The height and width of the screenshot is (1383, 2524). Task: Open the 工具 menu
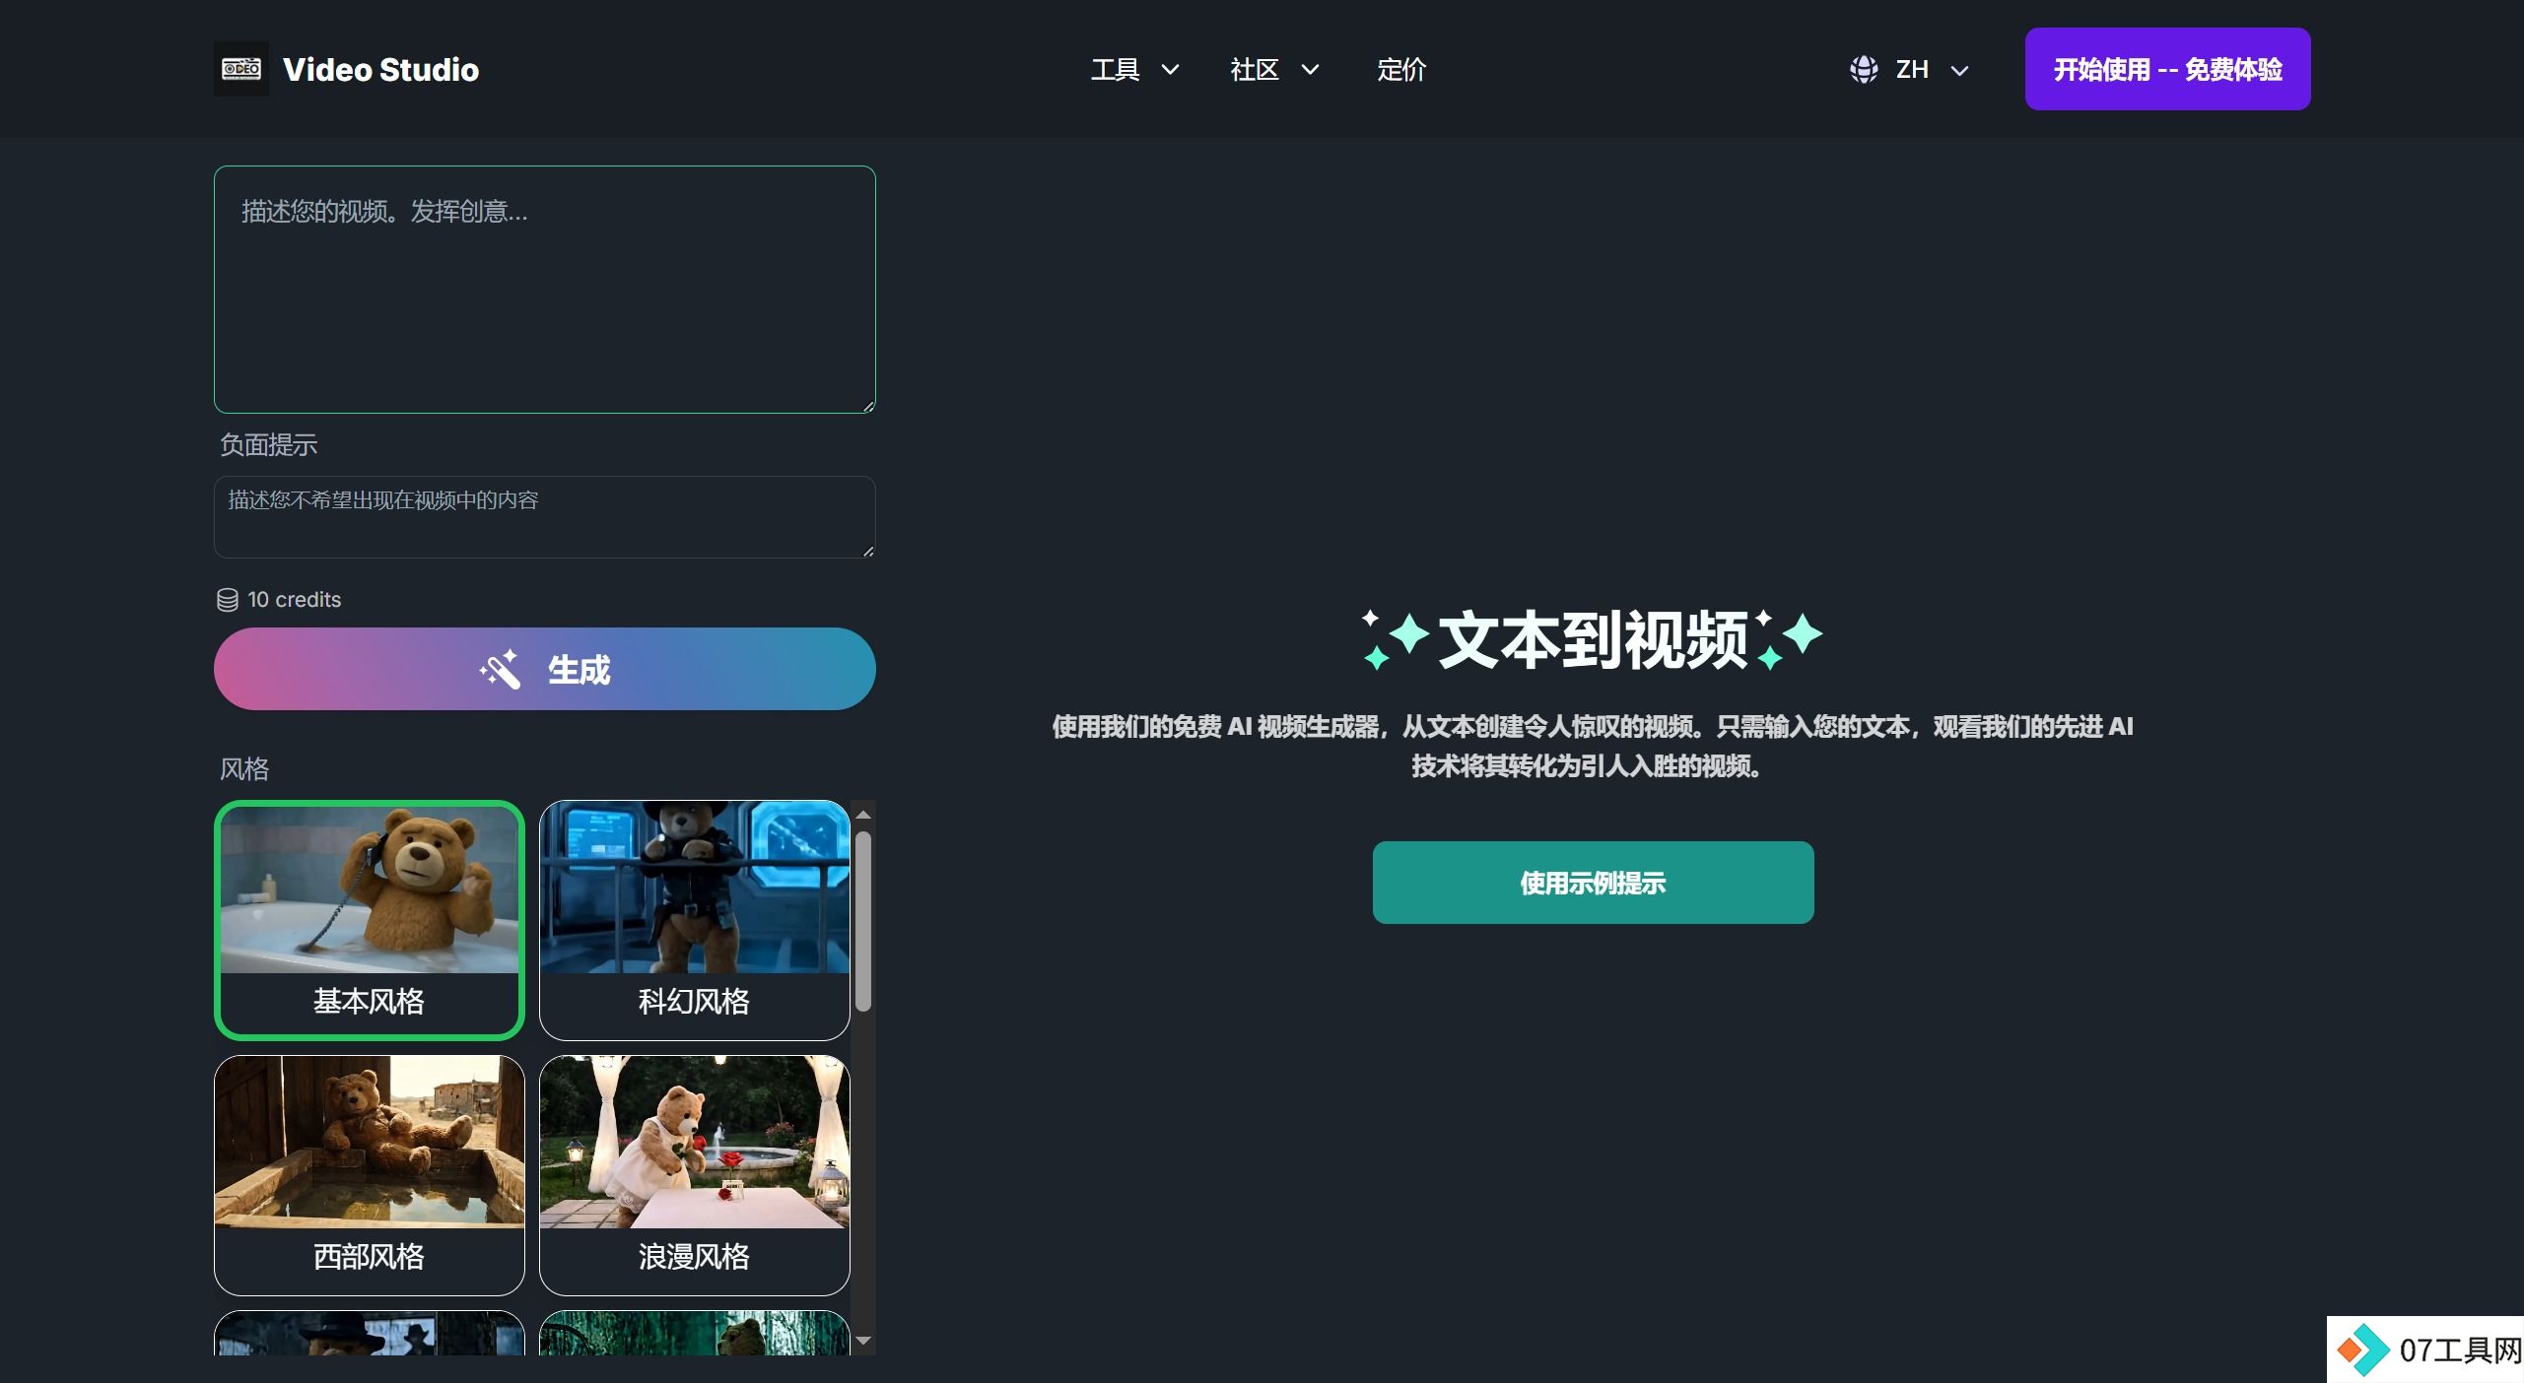click(1134, 70)
